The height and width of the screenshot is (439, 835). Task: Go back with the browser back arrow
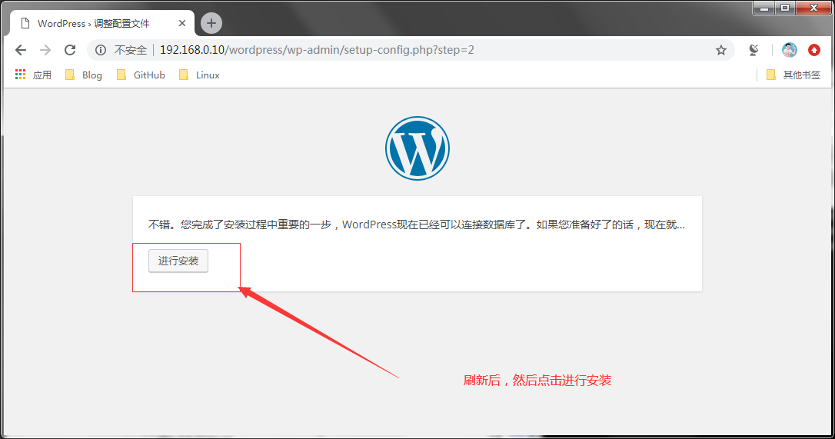point(21,50)
